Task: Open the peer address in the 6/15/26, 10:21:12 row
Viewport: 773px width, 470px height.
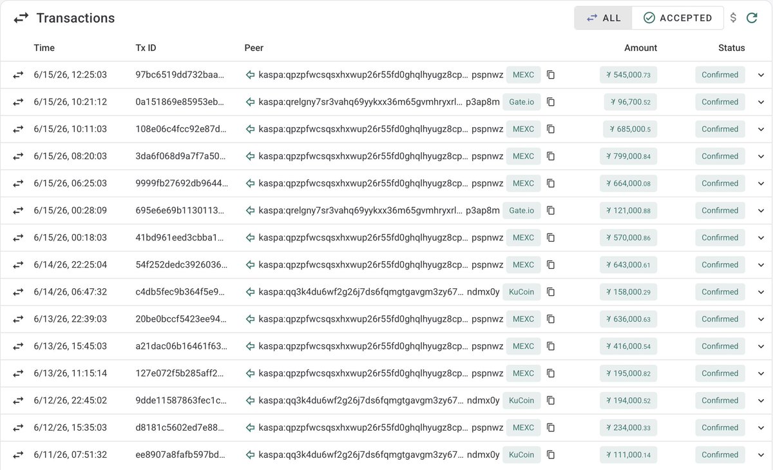Action: pyautogui.click(x=379, y=102)
